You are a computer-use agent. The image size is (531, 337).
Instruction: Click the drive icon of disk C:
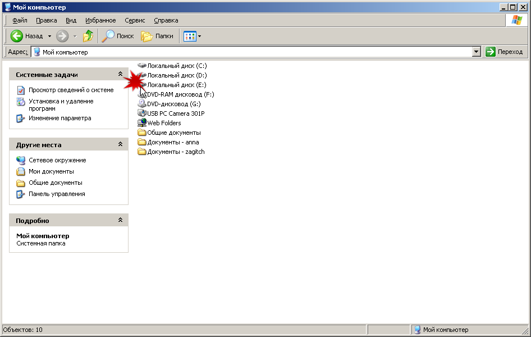142,65
